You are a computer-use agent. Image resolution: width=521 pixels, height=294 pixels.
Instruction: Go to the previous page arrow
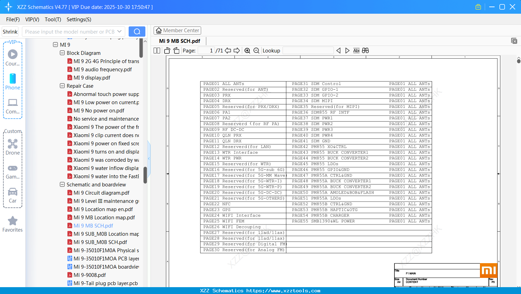(228, 51)
